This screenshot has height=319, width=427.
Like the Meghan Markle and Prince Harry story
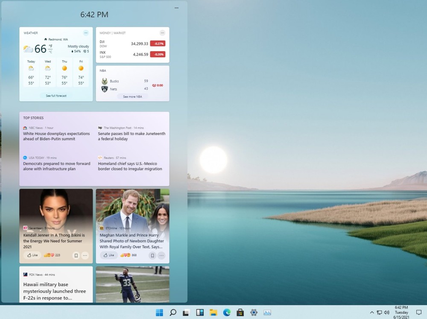point(109,255)
